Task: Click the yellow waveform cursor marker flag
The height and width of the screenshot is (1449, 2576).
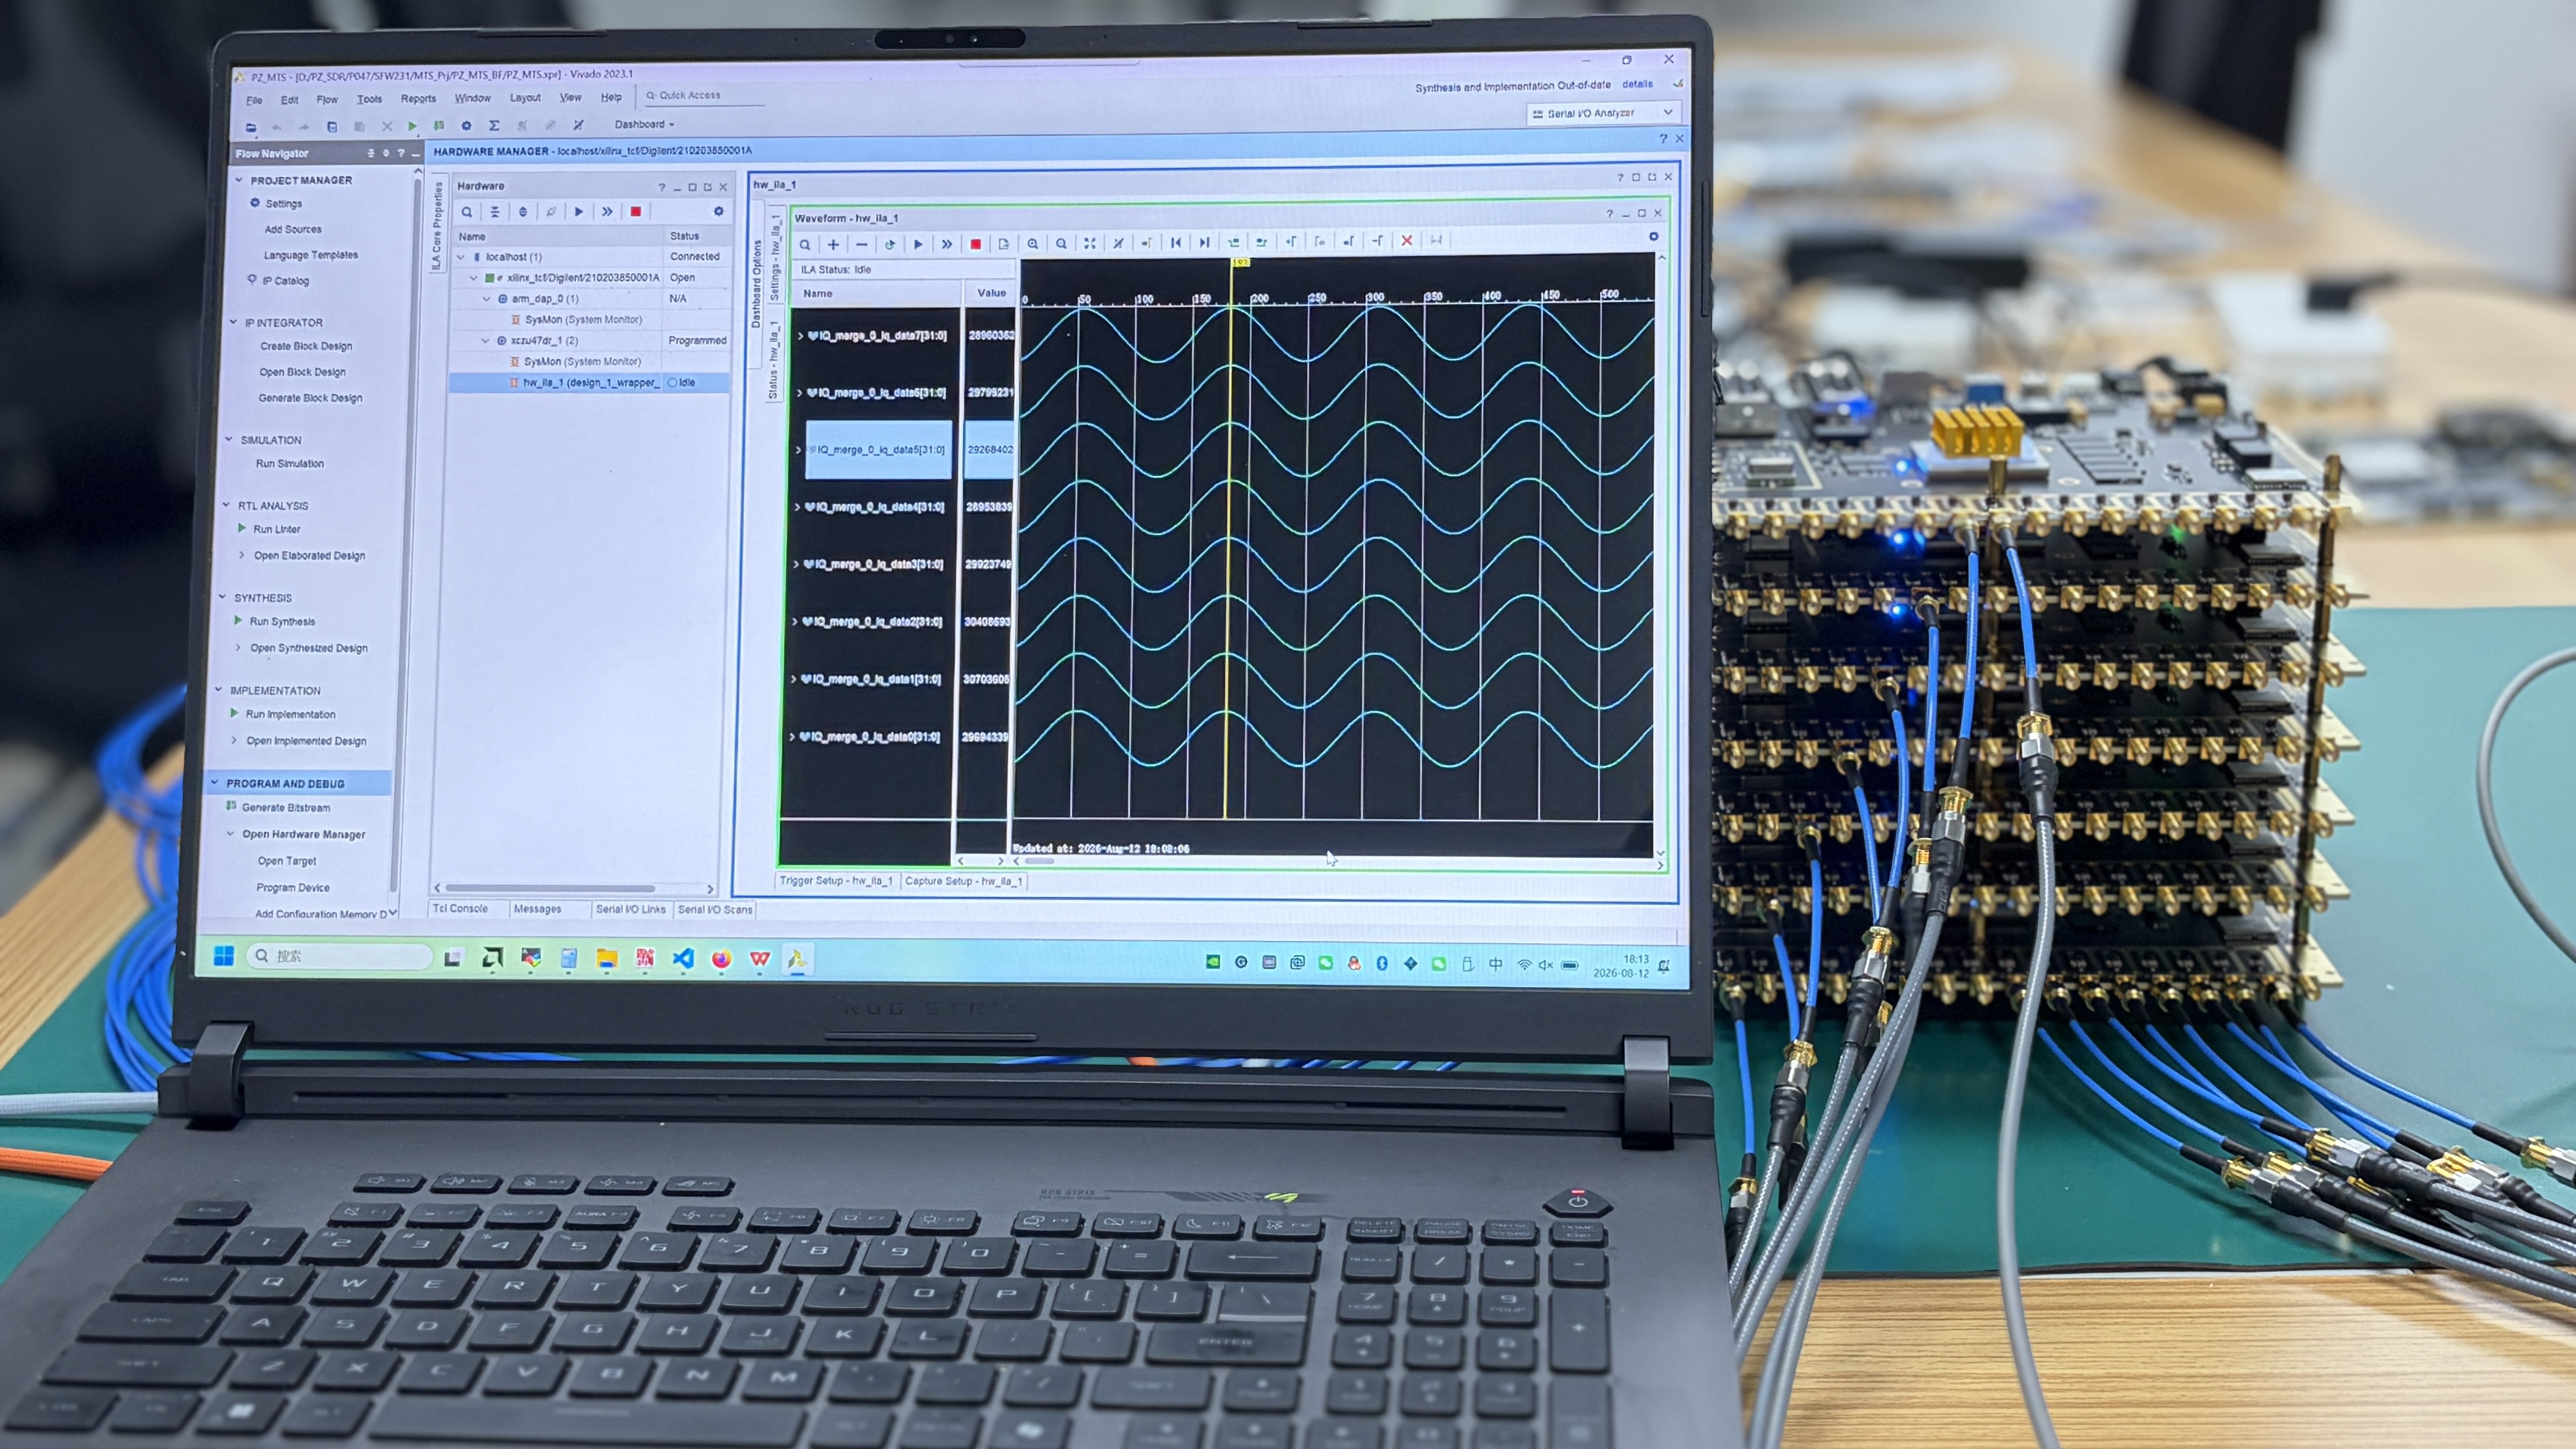Action: [1240, 262]
